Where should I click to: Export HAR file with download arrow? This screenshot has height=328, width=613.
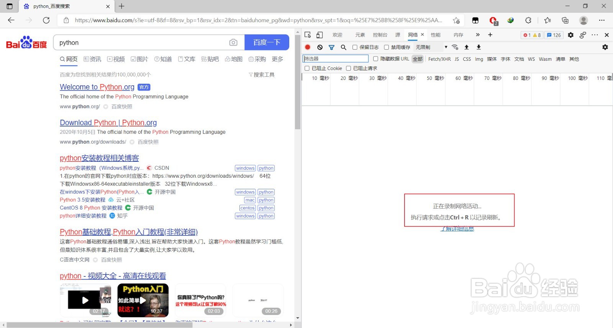(479, 47)
